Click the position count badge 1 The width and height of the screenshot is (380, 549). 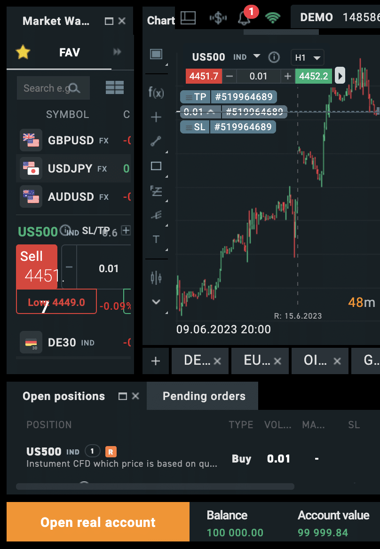point(93,451)
